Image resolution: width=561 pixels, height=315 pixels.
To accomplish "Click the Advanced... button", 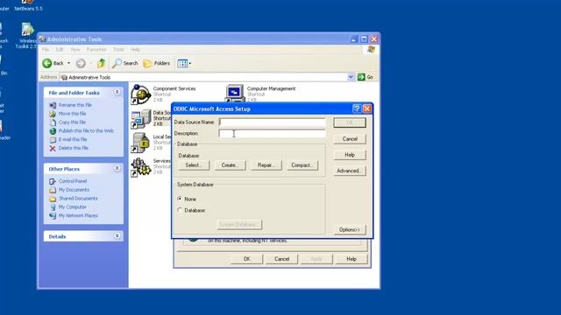I will tap(350, 171).
